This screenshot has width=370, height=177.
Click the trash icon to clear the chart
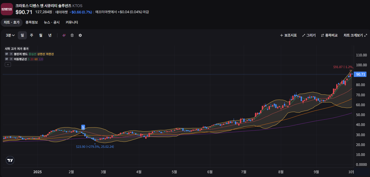tap(72, 35)
